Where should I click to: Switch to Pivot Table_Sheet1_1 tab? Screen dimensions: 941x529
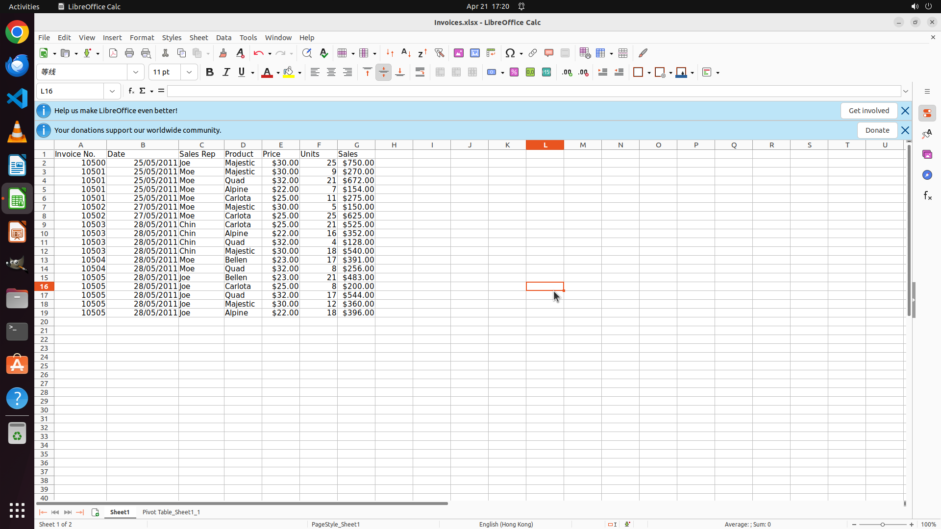(x=171, y=512)
